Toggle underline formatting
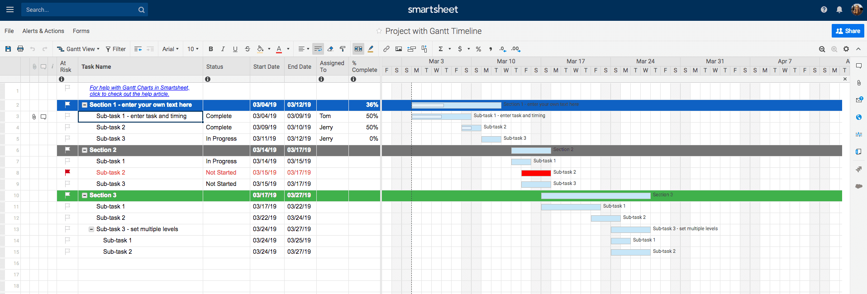The height and width of the screenshot is (294, 867). coord(235,49)
